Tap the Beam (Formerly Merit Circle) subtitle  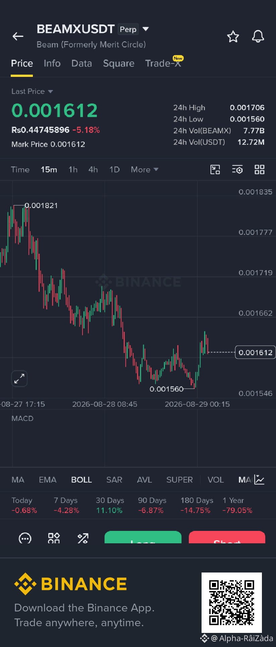[91, 45]
